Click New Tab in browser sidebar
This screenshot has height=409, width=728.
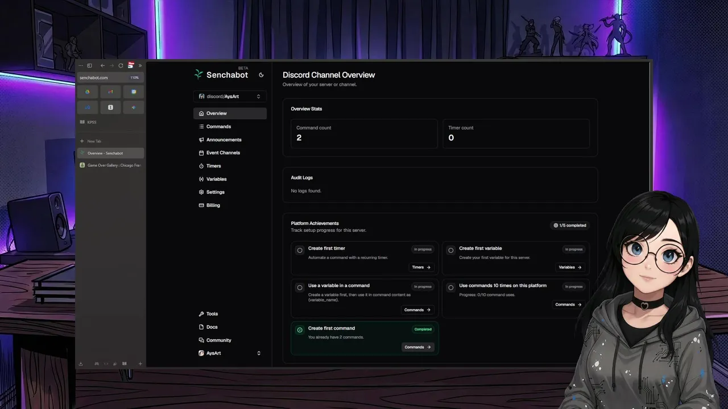pos(110,141)
